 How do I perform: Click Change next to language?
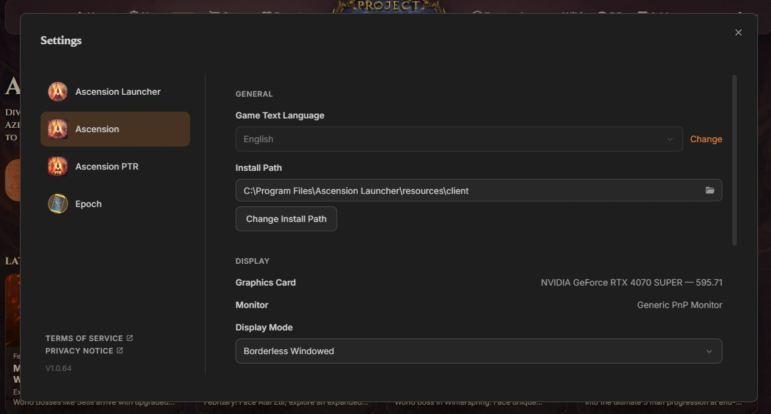706,139
